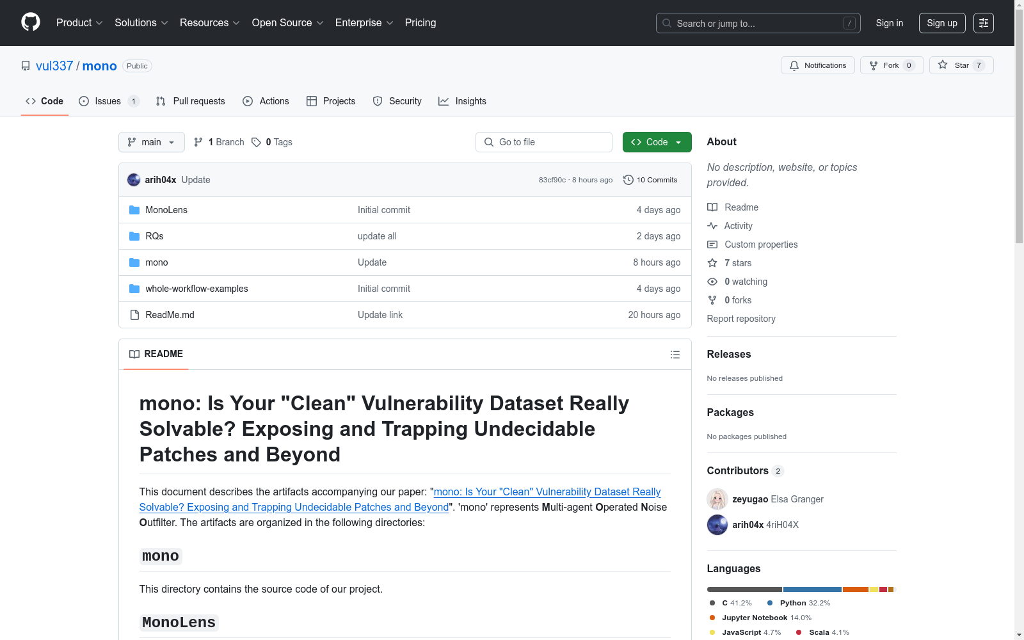Expand the Solutions menu
This screenshot has width=1024, height=640.
[141, 23]
